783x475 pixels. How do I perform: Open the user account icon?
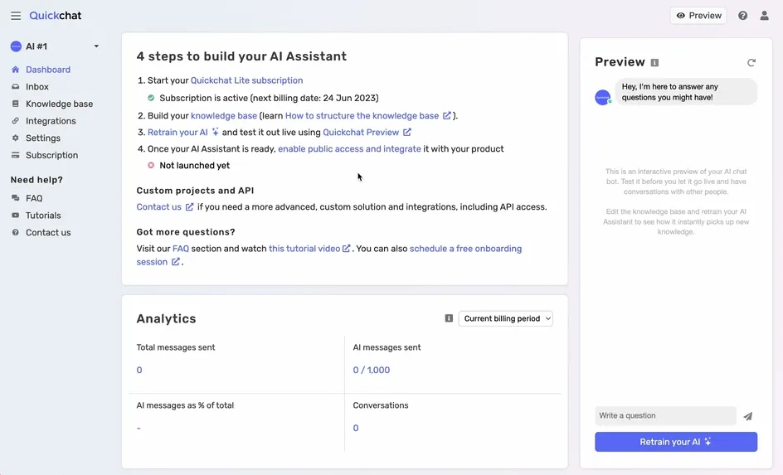tap(764, 16)
